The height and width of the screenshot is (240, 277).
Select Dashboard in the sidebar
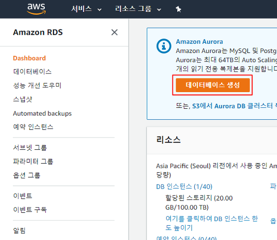[x=29, y=58]
